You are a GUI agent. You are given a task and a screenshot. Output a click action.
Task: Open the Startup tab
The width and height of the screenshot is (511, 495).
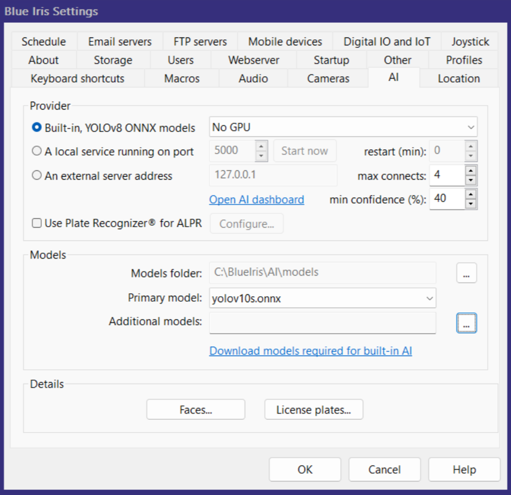tap(331, 60)
